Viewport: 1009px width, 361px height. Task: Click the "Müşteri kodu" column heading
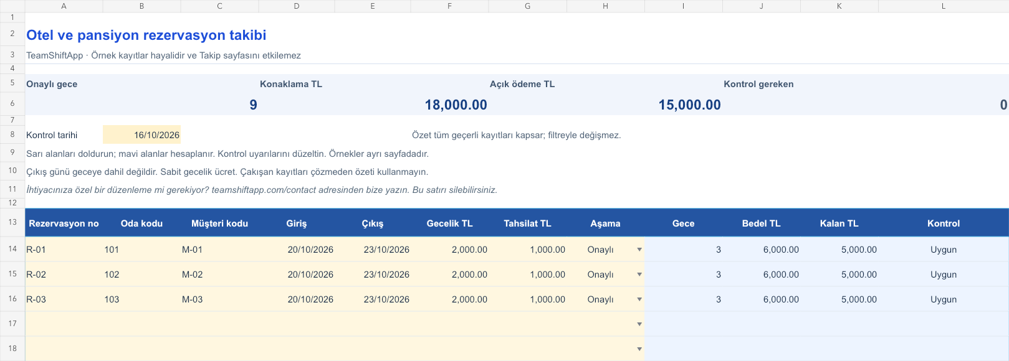click(x=219, y=223)
